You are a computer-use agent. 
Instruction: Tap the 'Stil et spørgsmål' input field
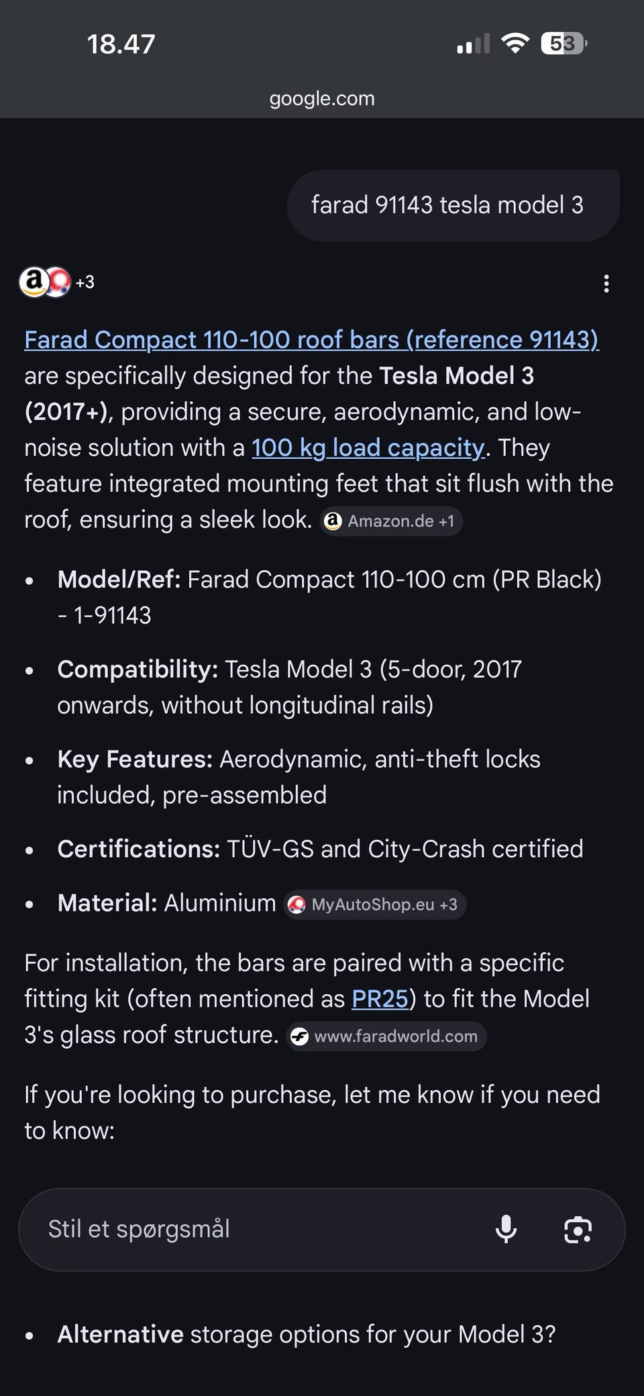click(x=255, y=1229)
